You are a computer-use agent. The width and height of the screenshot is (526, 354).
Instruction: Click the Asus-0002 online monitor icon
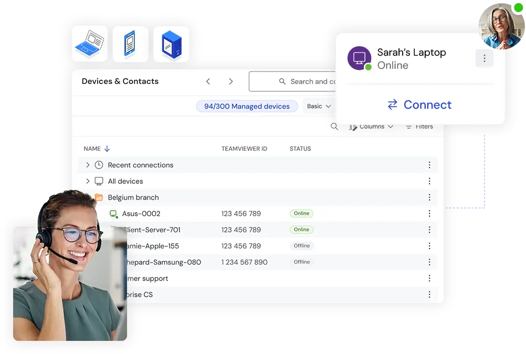coord(114,214)
